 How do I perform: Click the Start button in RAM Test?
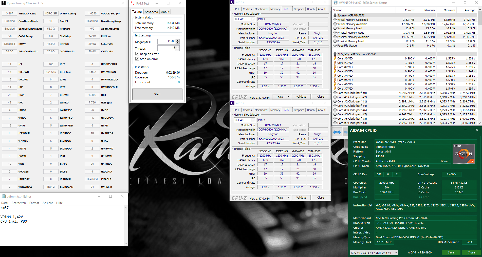(x=157, y=94)
